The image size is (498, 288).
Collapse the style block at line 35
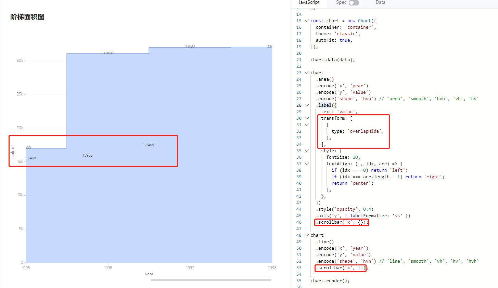(x=306, y=150)
